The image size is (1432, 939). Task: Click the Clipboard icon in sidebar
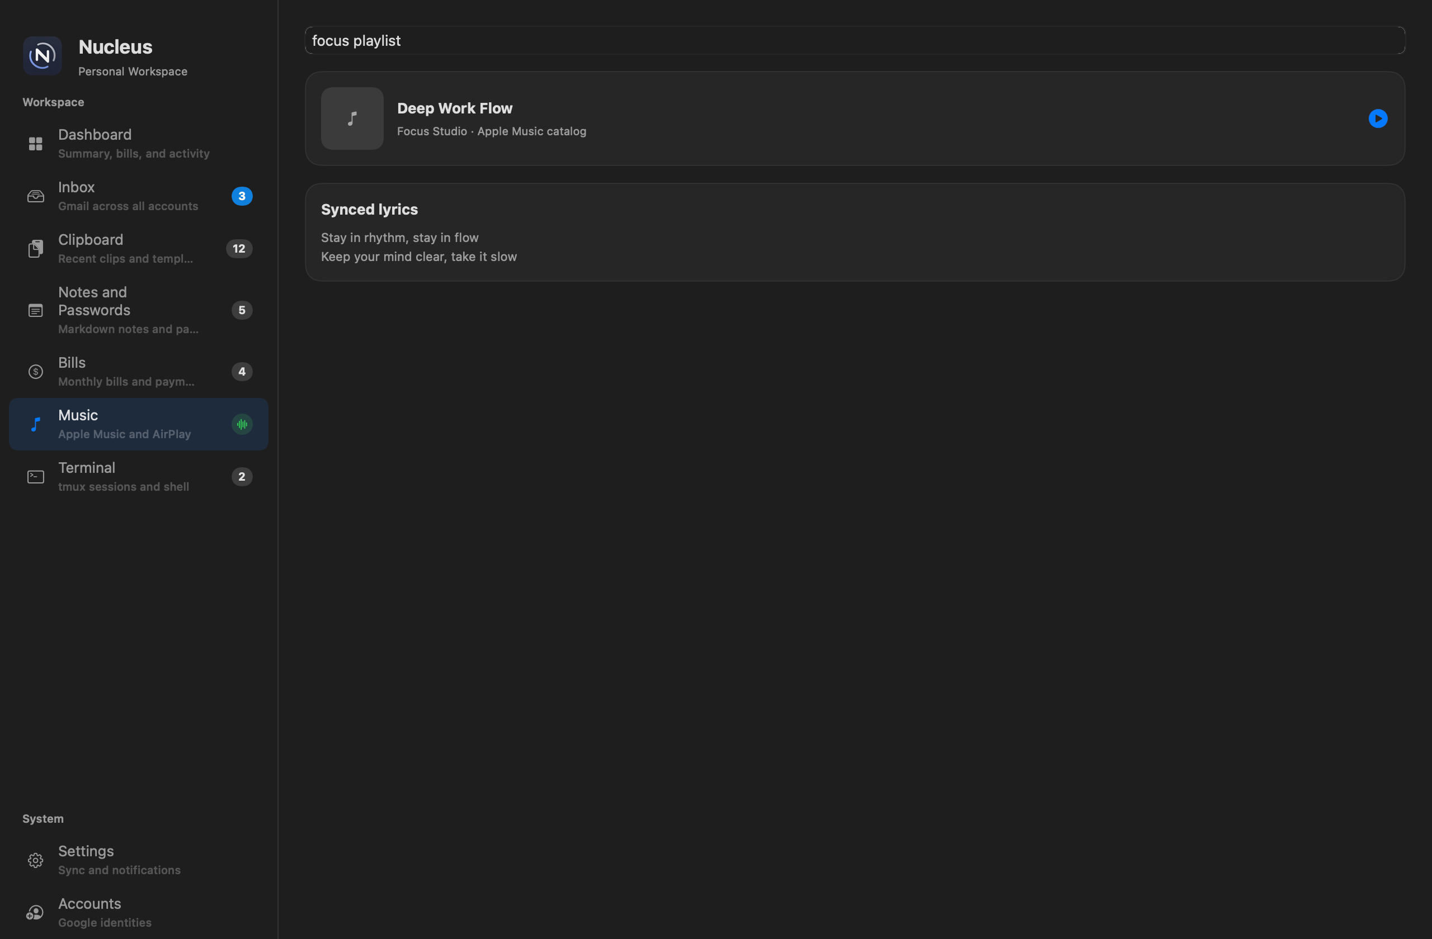coord(35,248)
